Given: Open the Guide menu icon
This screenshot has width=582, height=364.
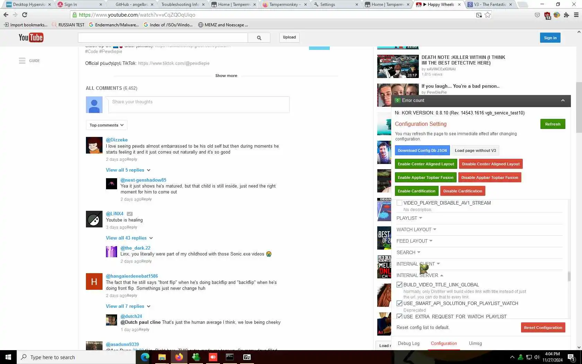Looking at the screenshot, I should (22, 61).
